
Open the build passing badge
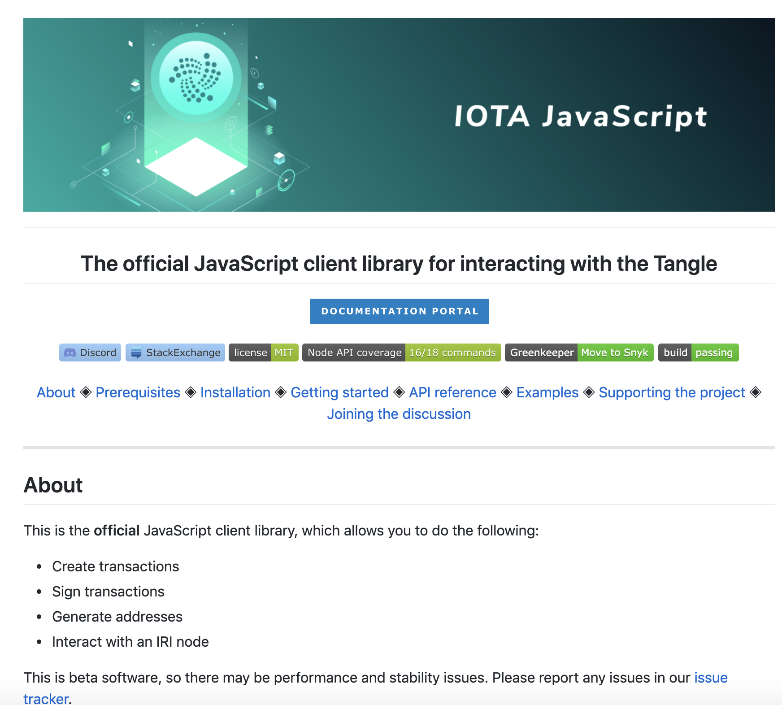click(699, 352)
